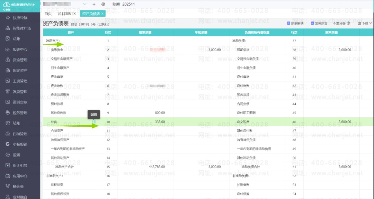Click 应交税费 ending balance 5,600.00
The image size is (374, 199).
[345, 122]
